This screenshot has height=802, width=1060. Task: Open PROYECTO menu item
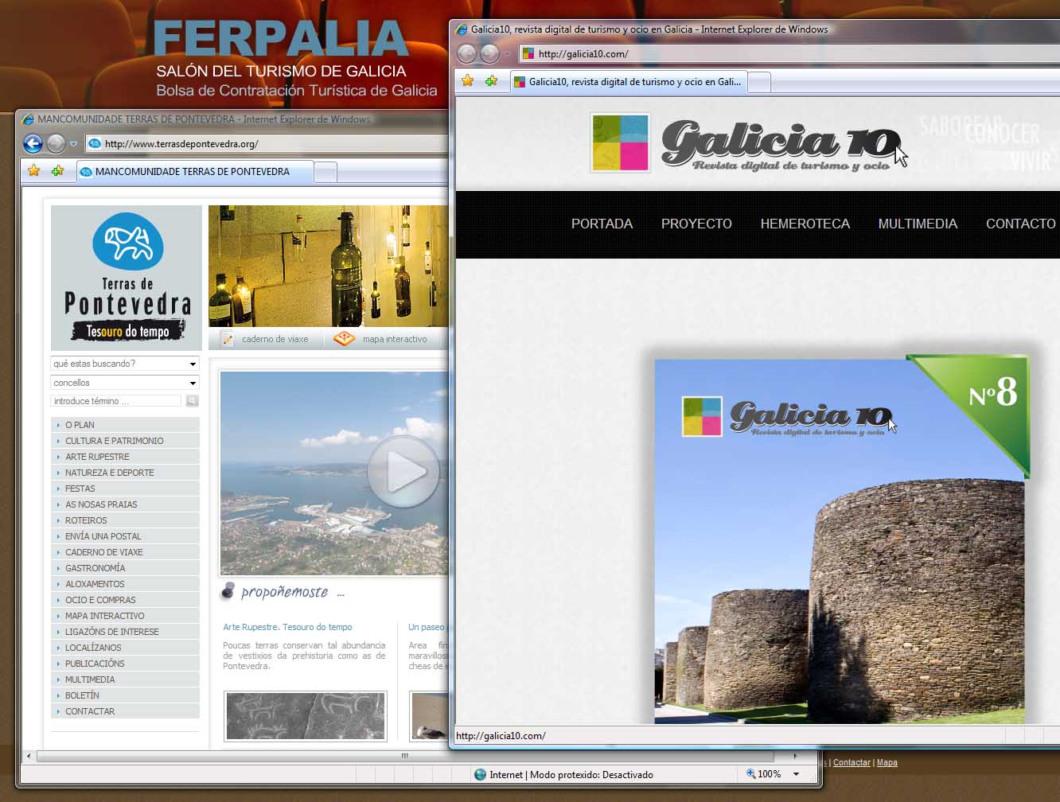coord(696,224)
